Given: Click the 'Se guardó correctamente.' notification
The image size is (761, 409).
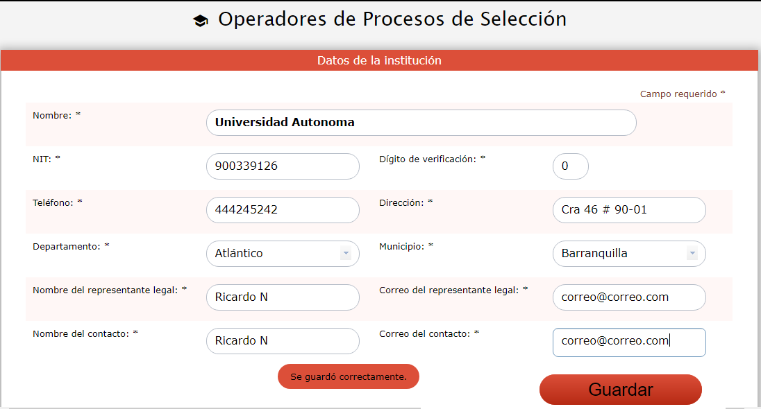Looking at the screenshot, I should 349,376.
